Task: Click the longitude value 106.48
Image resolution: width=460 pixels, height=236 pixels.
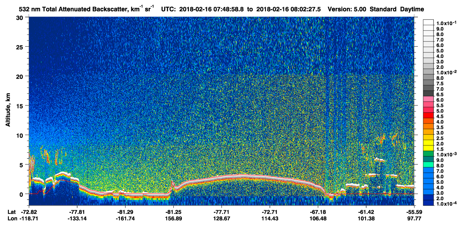Action: (x=318, y=219)
